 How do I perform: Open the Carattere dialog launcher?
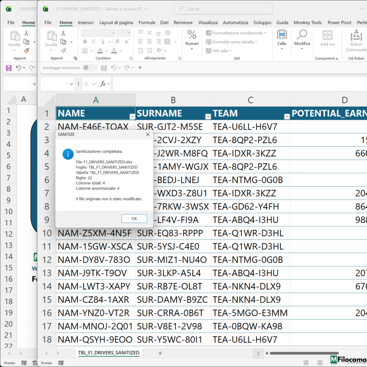point(131,58)
